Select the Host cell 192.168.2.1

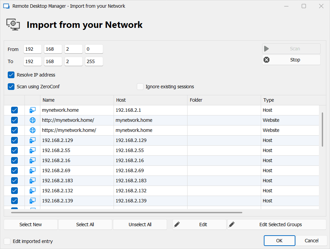[151, 110]
